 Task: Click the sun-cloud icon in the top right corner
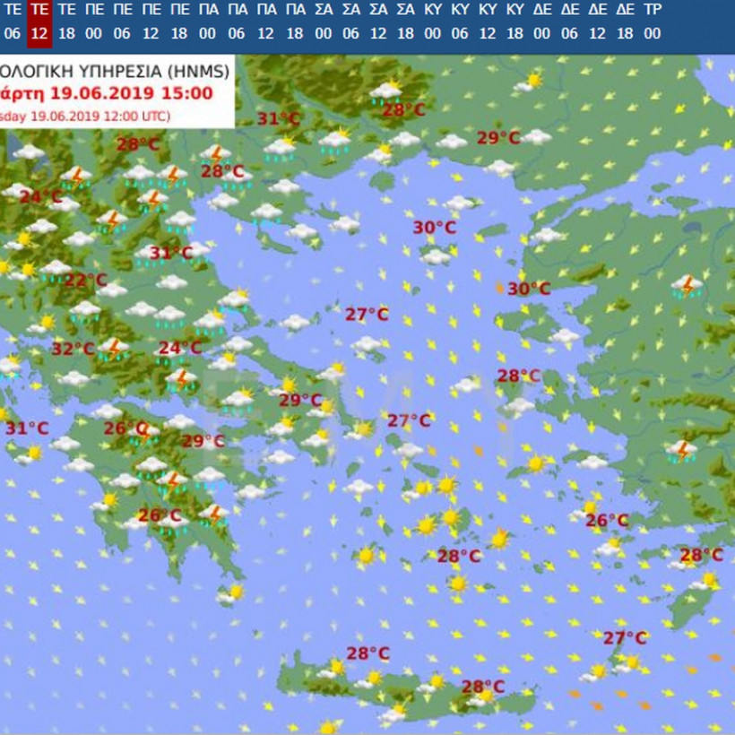[529, 82]
